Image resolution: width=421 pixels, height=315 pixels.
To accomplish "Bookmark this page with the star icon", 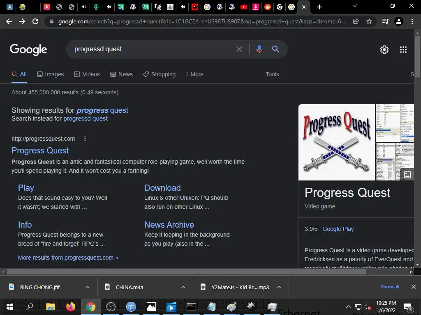I will (x=369, y=21).
